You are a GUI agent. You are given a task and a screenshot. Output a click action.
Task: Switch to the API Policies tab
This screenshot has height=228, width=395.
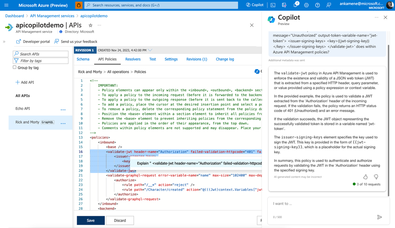[107, 59]
